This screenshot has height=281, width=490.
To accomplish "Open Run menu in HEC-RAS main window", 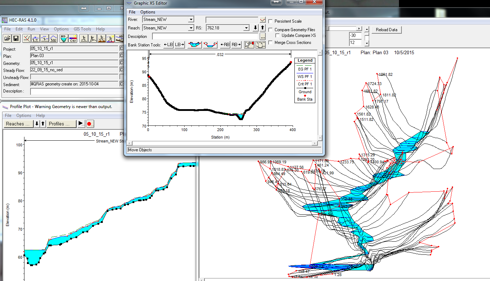I will (x=32, y=29).
